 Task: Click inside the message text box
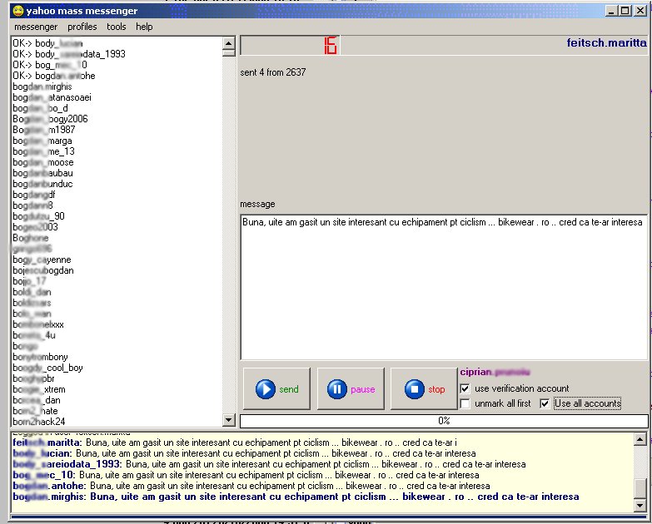pyautogui.click(x=444, y=287)
